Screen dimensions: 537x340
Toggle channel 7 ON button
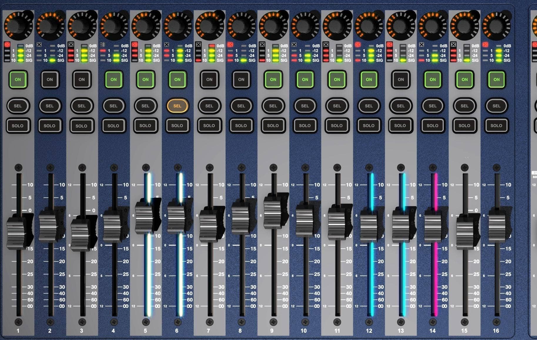tap(209, 79)
